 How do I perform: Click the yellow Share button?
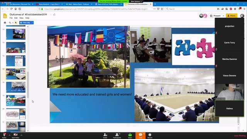[x=232, y=16]
